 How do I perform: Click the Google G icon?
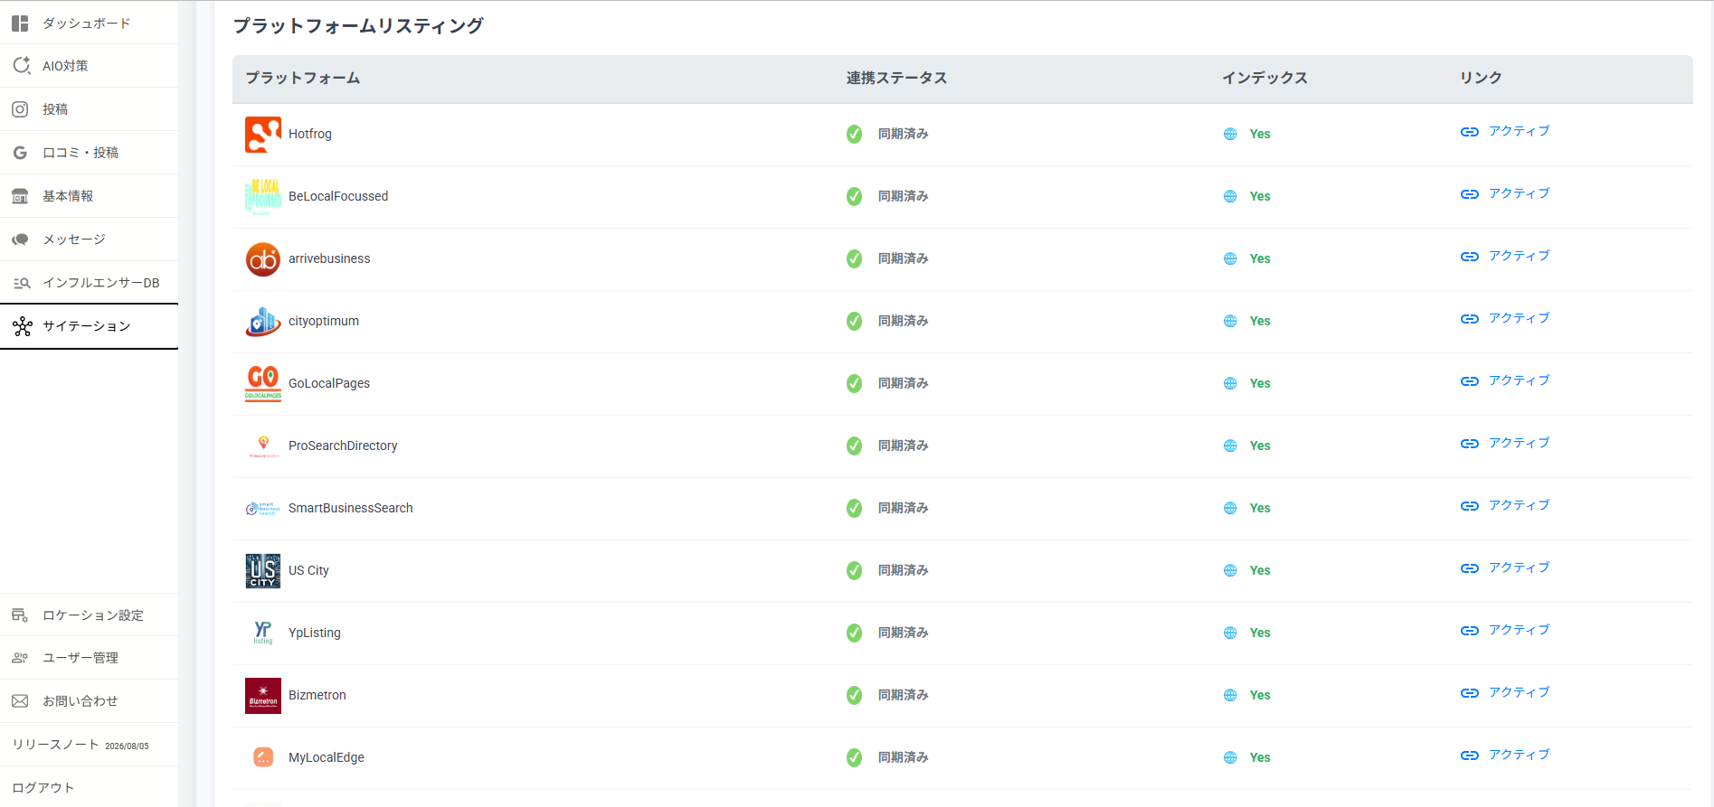click(x=20, y=153)
